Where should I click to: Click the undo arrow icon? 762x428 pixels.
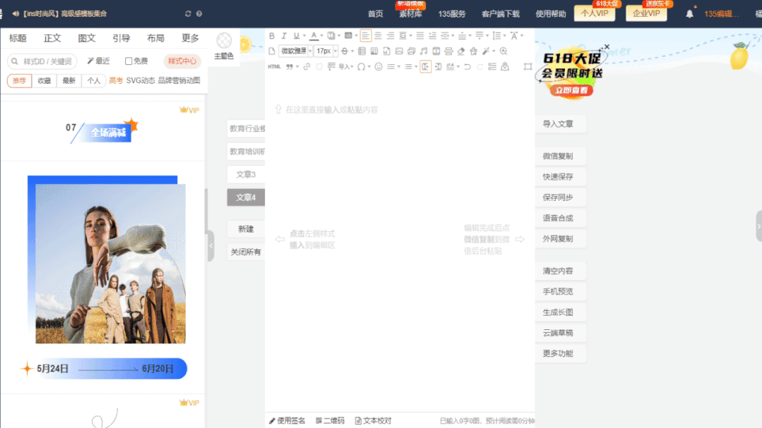click(x=468, y=67)
